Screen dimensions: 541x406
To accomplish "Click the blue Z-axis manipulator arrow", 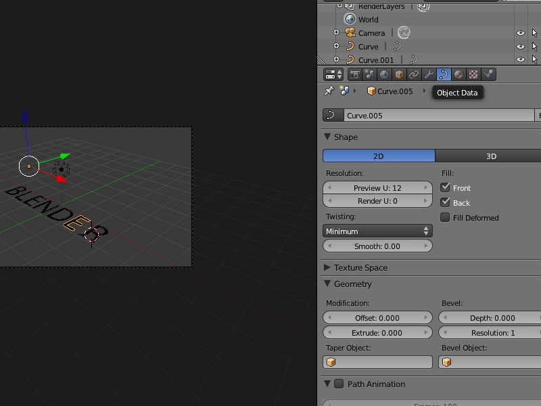I will click(25, 115).
